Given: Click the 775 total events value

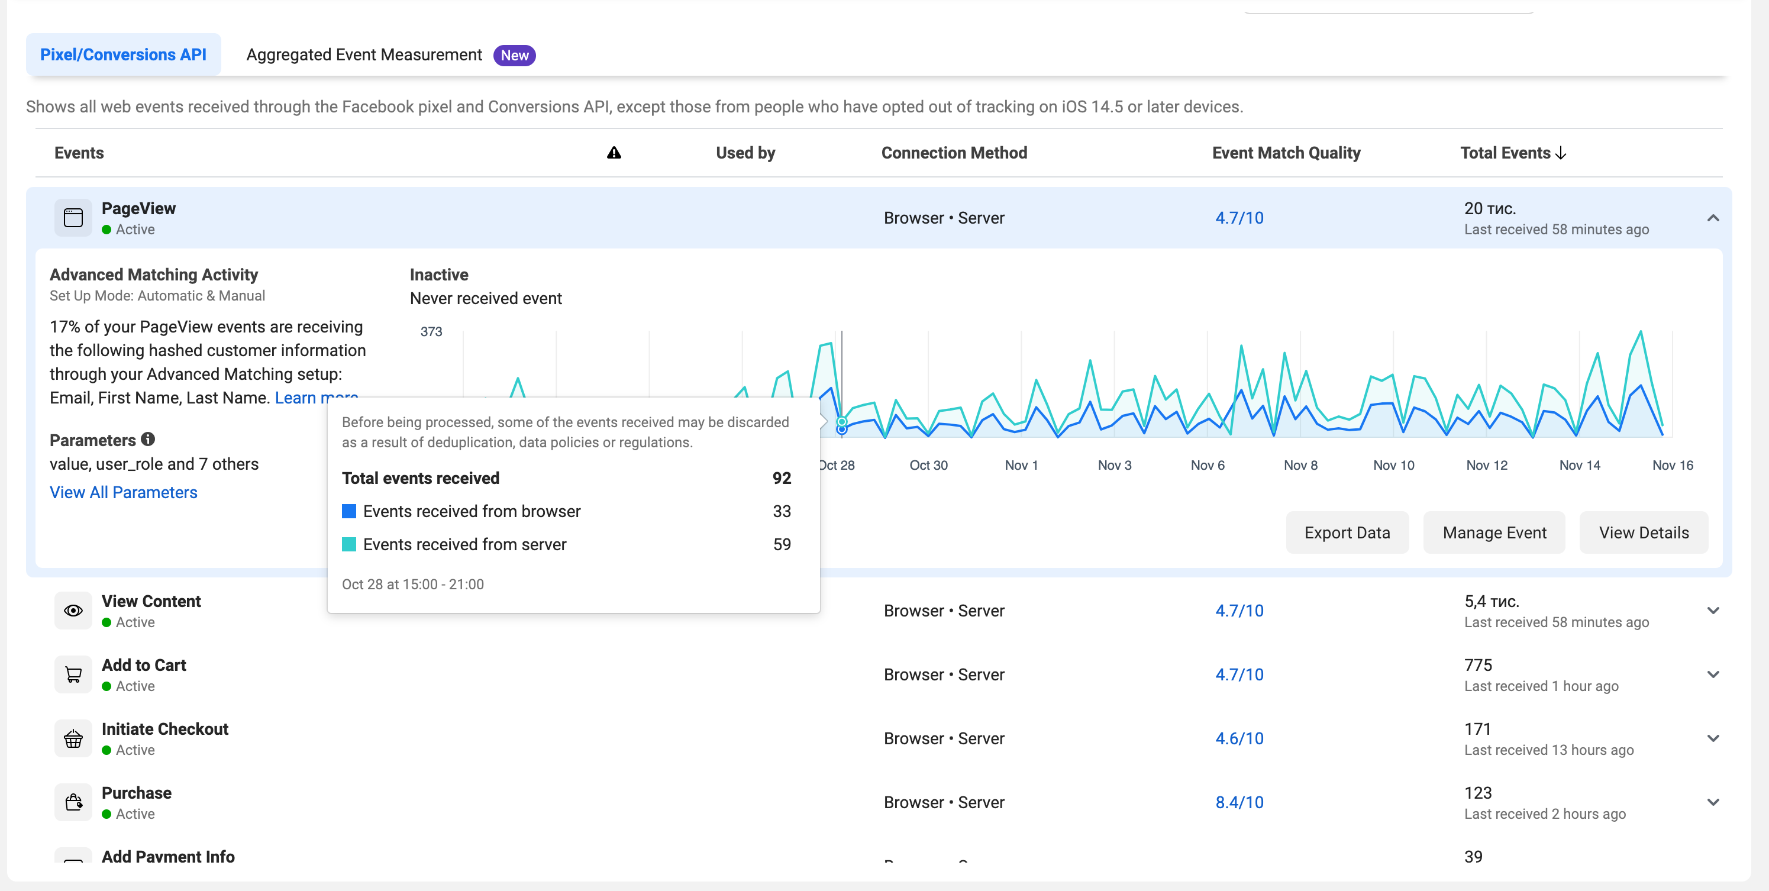Looking at the screenshot, I should [1479, 665].
